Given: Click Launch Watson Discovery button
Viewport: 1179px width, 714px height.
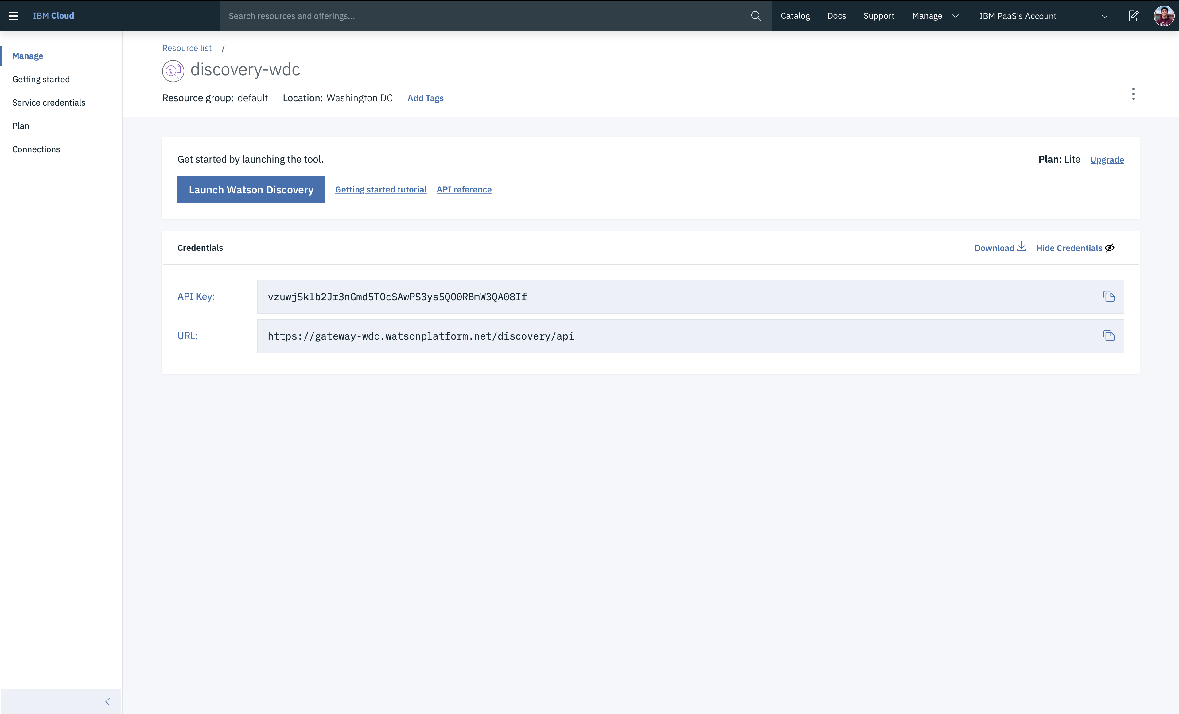Looking at the screenshot, I should [x=251, y=190].
